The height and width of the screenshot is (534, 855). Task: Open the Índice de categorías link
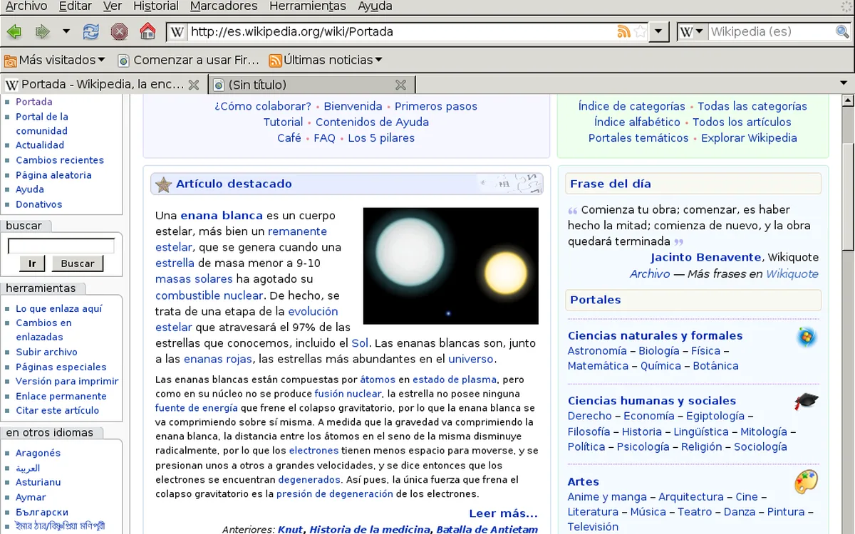coord(632,106)
